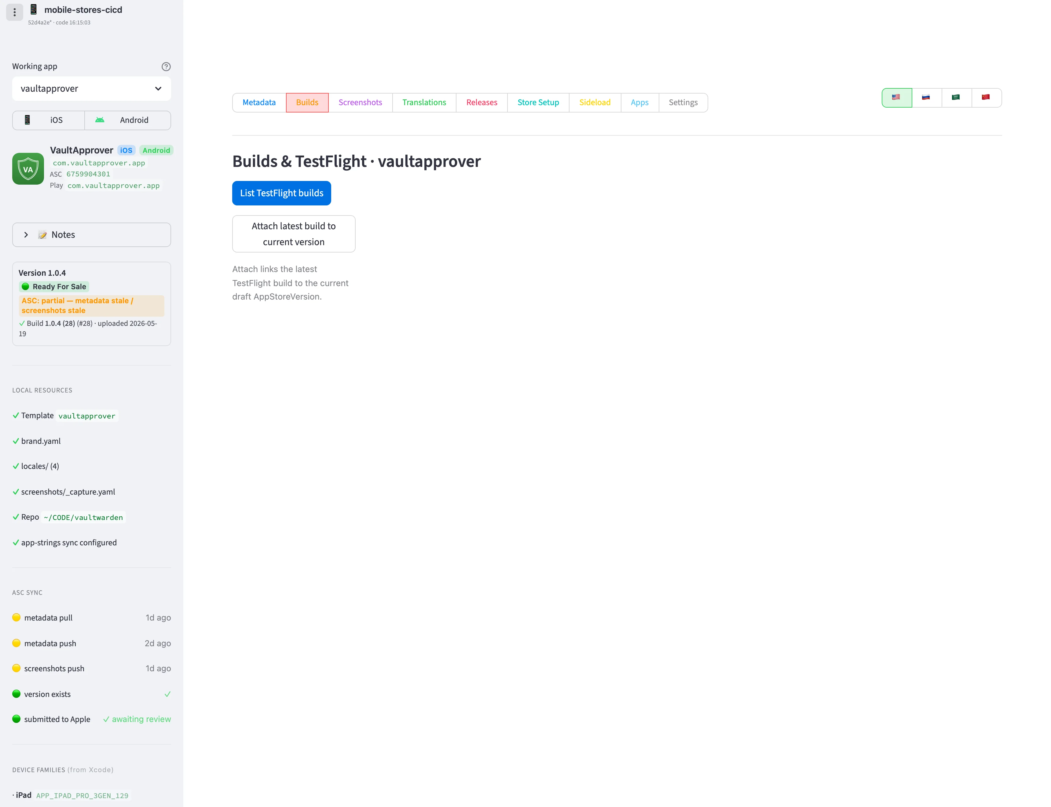Click the Repo ~/CODE/vaultwarden path

click(83, 517)
